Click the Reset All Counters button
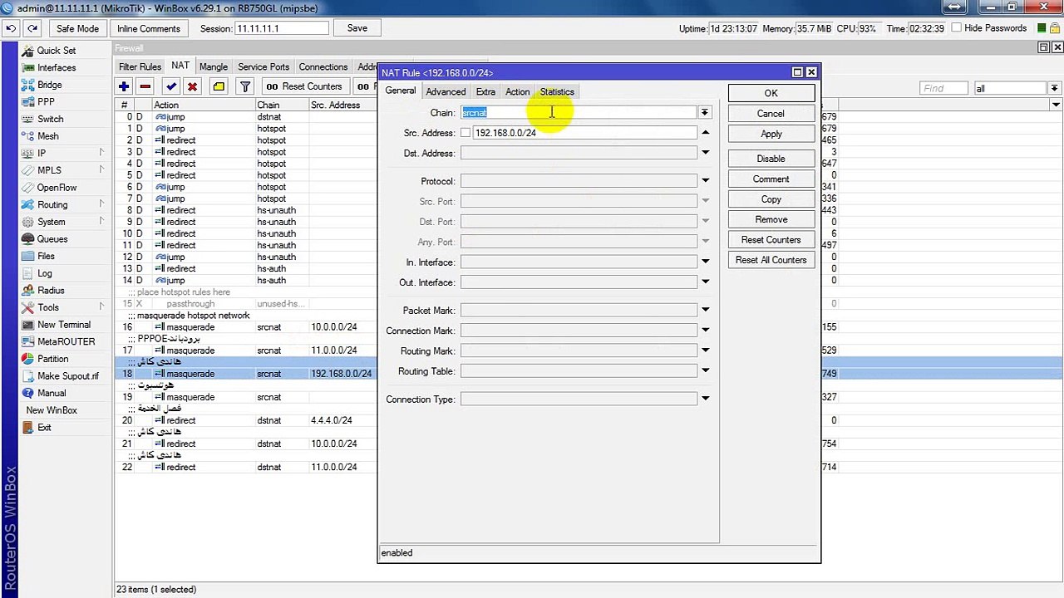 771,260
